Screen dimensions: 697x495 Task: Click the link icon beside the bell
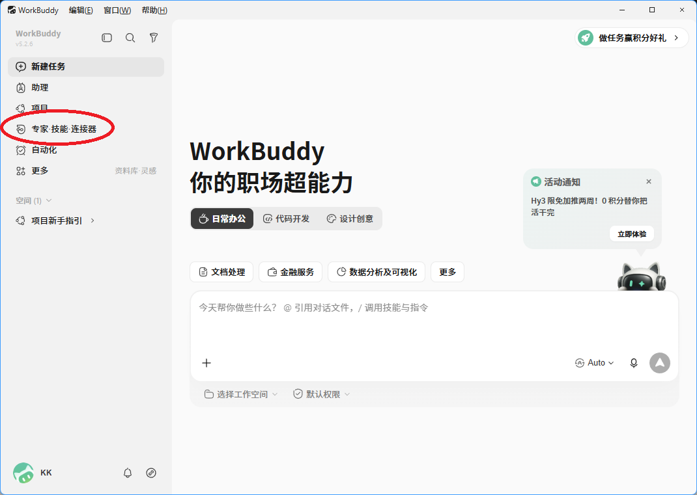151,473
